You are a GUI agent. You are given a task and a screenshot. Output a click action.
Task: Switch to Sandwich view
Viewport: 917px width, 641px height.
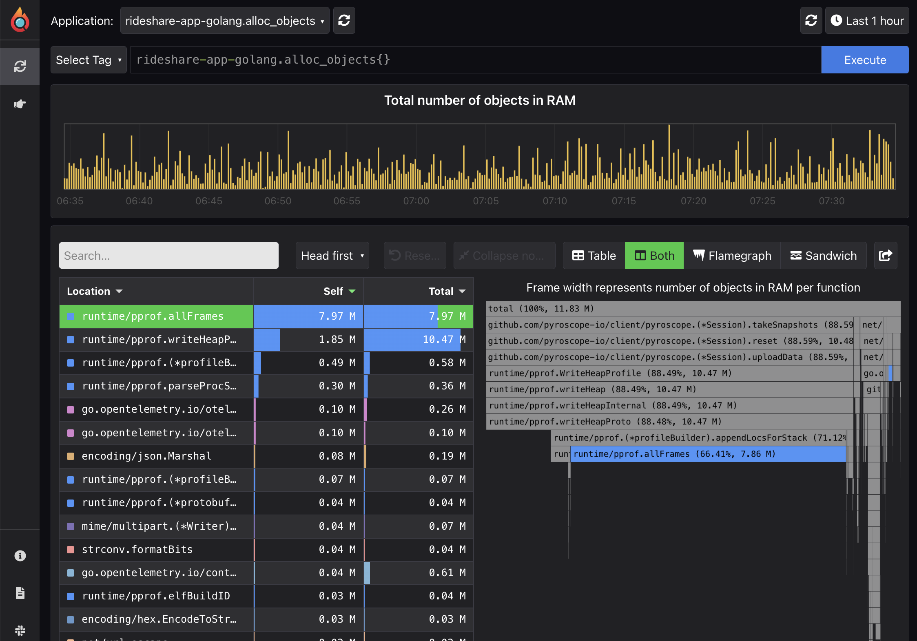click(x=824, y=256)
